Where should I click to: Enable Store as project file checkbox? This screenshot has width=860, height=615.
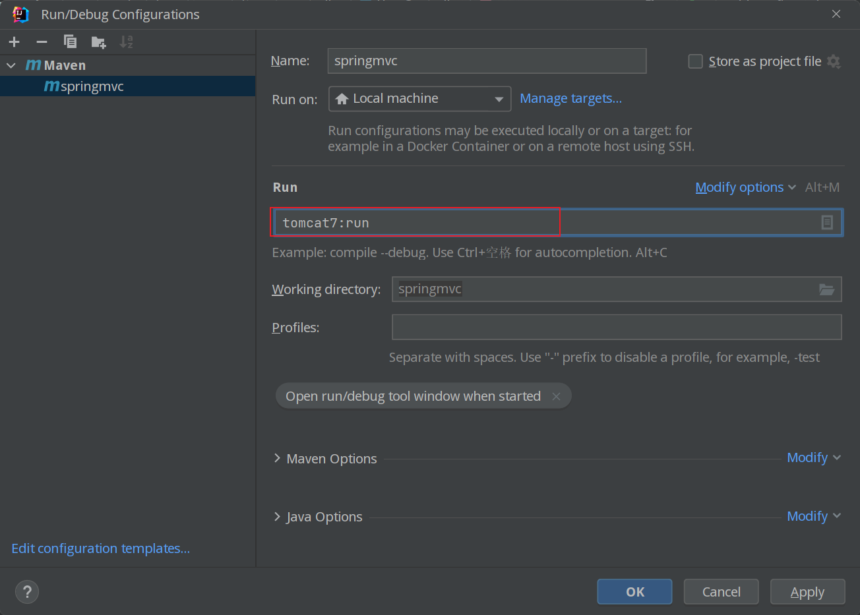(x=695, y=61)
